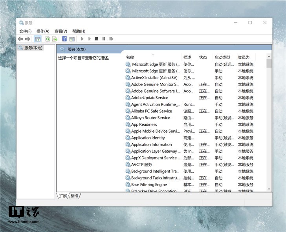Select Apple Mobile Device Servi... row

point(190,131)
